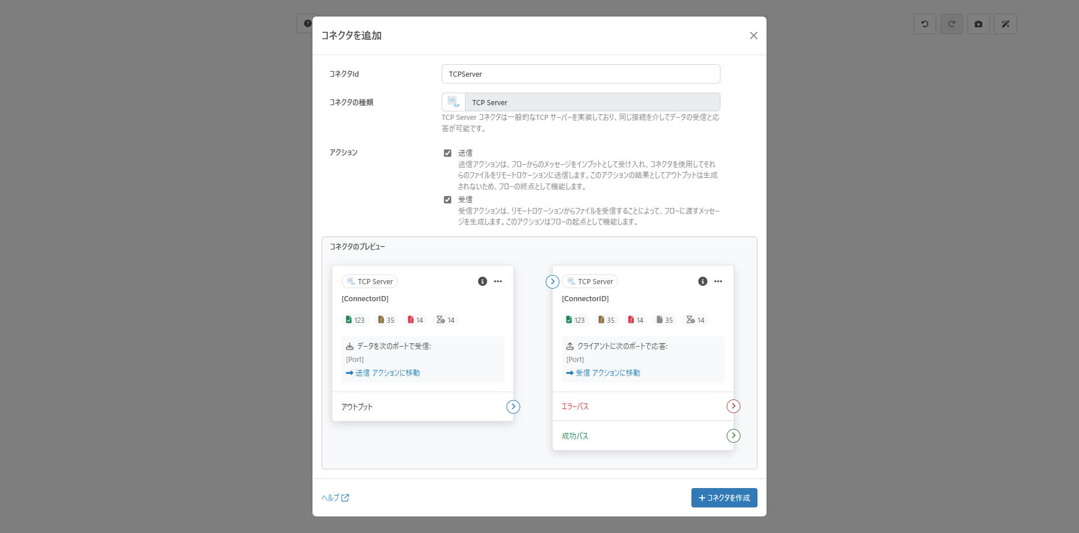Click the undo icon in the top toolbar
1079x533 pixels.
(x=924, y=23)
